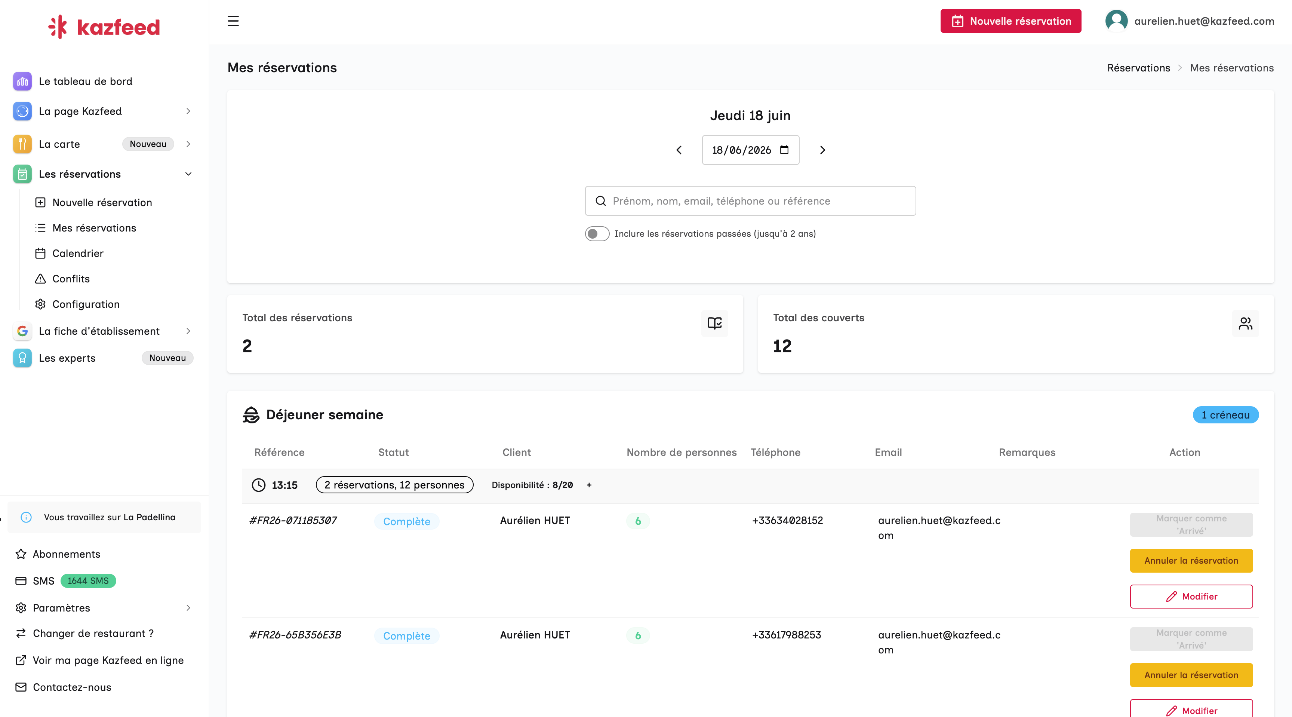Expand La fiche d'établissement submenu

coord(188,331)
